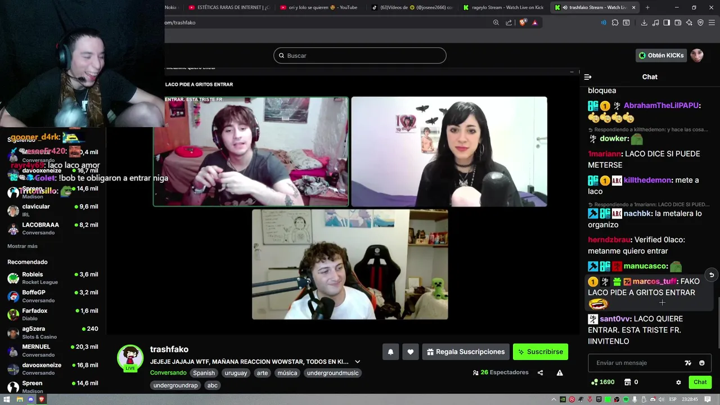The width and height of the screenshot is (720, 405).
Task: Report the stream with the warning triangle icon
Action: [x=560, y=373]
